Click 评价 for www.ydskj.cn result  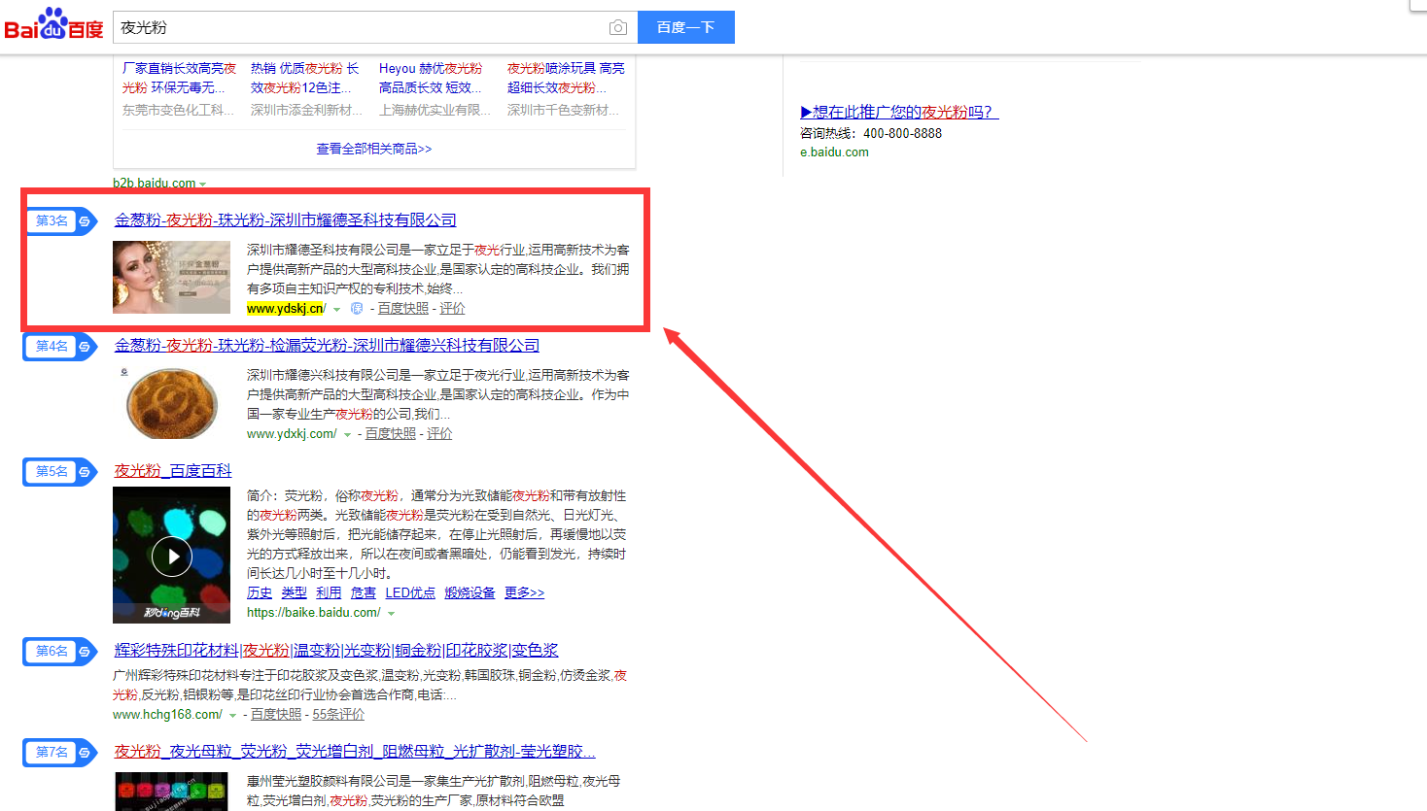pos(452,309)
